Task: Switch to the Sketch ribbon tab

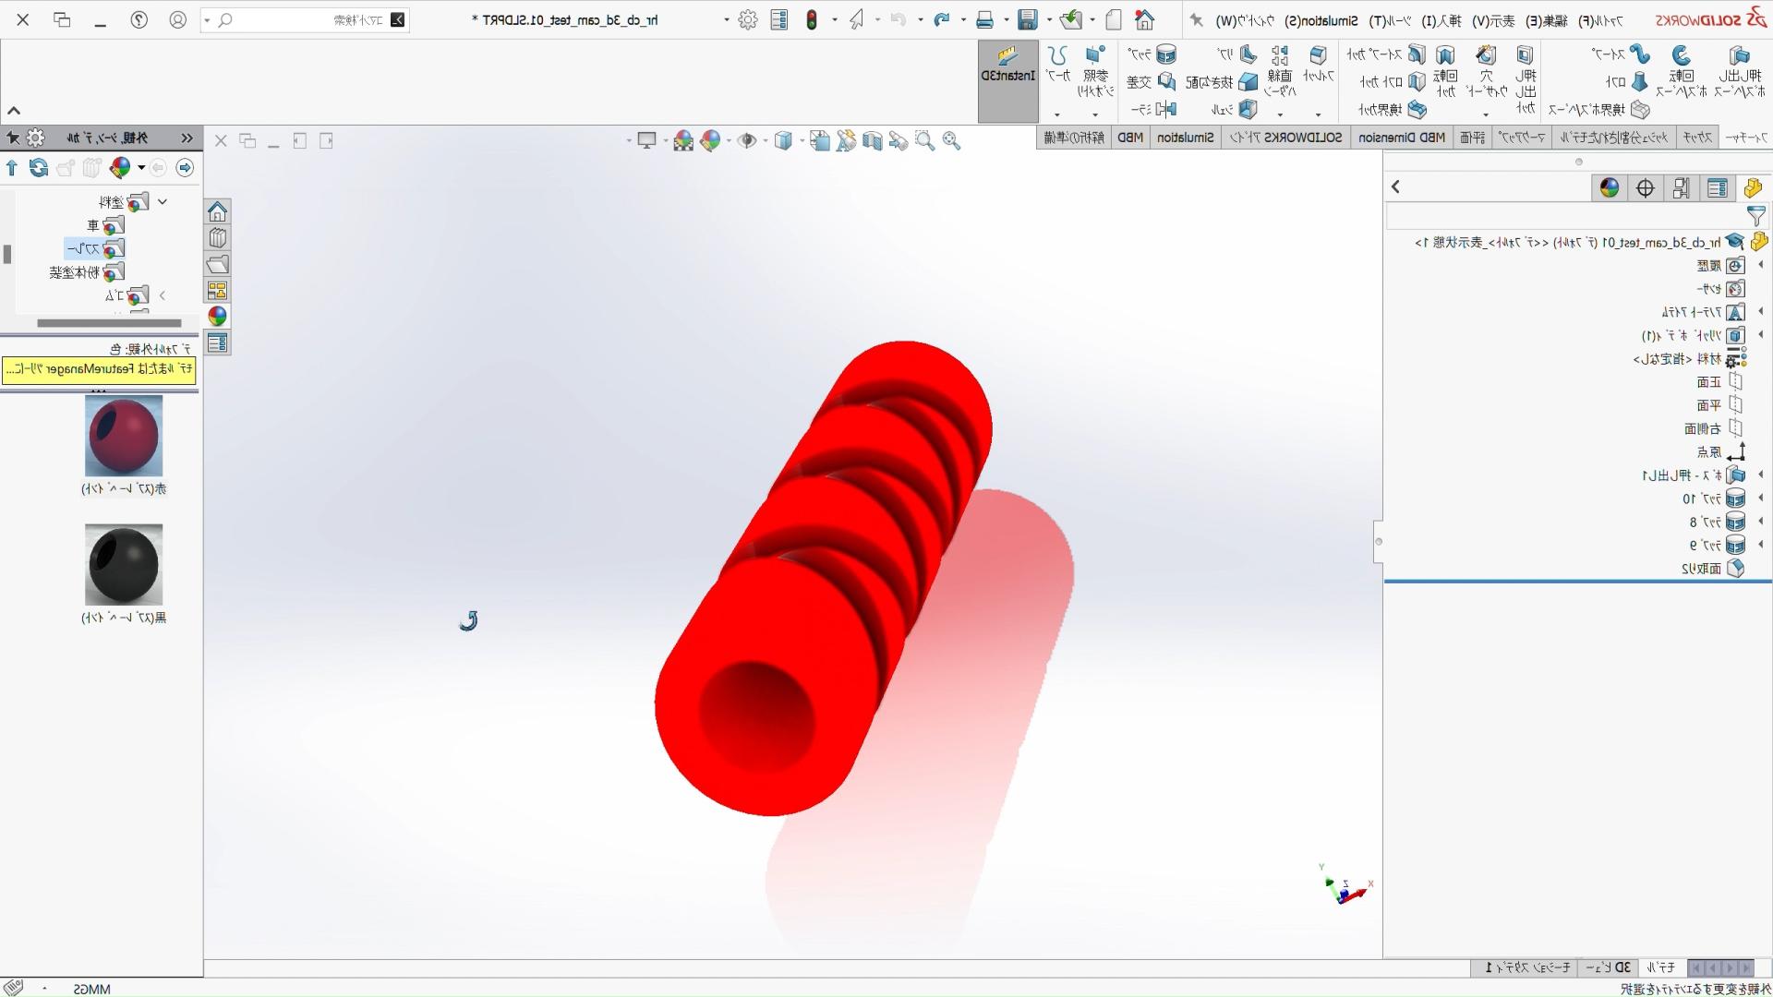Action: [1697, 138]
